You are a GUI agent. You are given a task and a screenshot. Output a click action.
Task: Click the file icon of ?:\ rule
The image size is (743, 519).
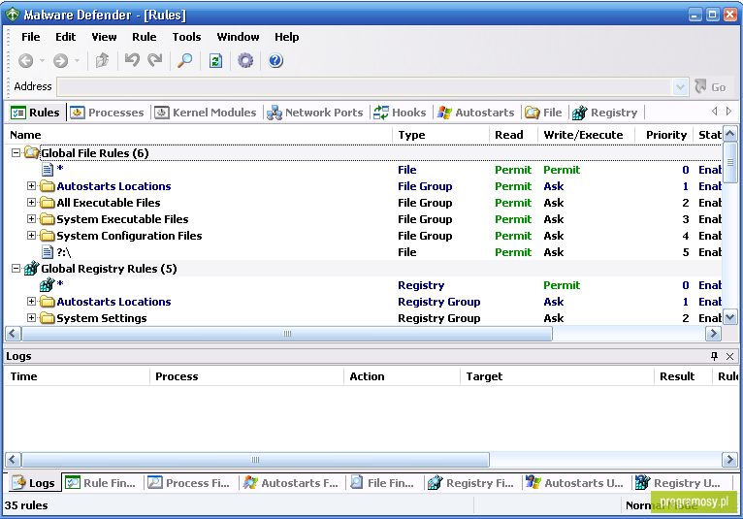48,252
